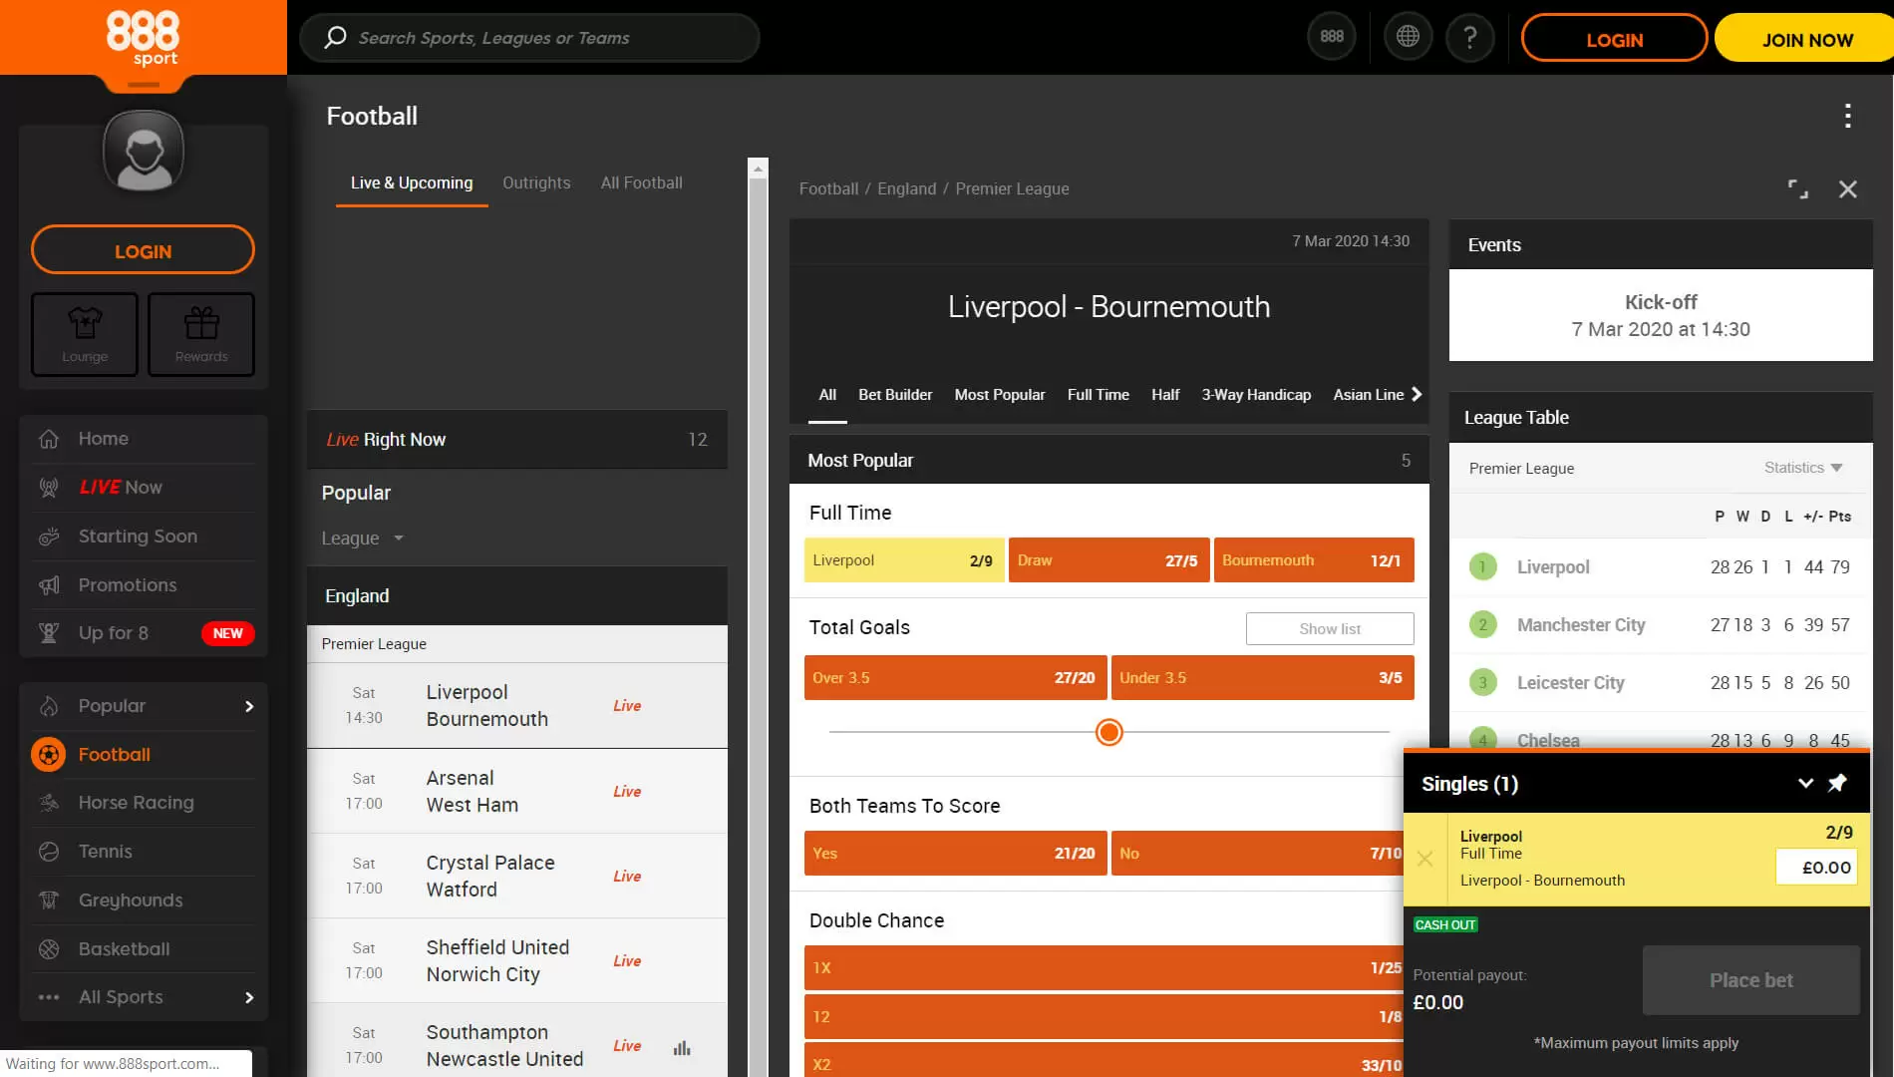Collapse the Singles bet slip chevron
Viewport: 1894px width, 1077px height.
click(1805, 783)
